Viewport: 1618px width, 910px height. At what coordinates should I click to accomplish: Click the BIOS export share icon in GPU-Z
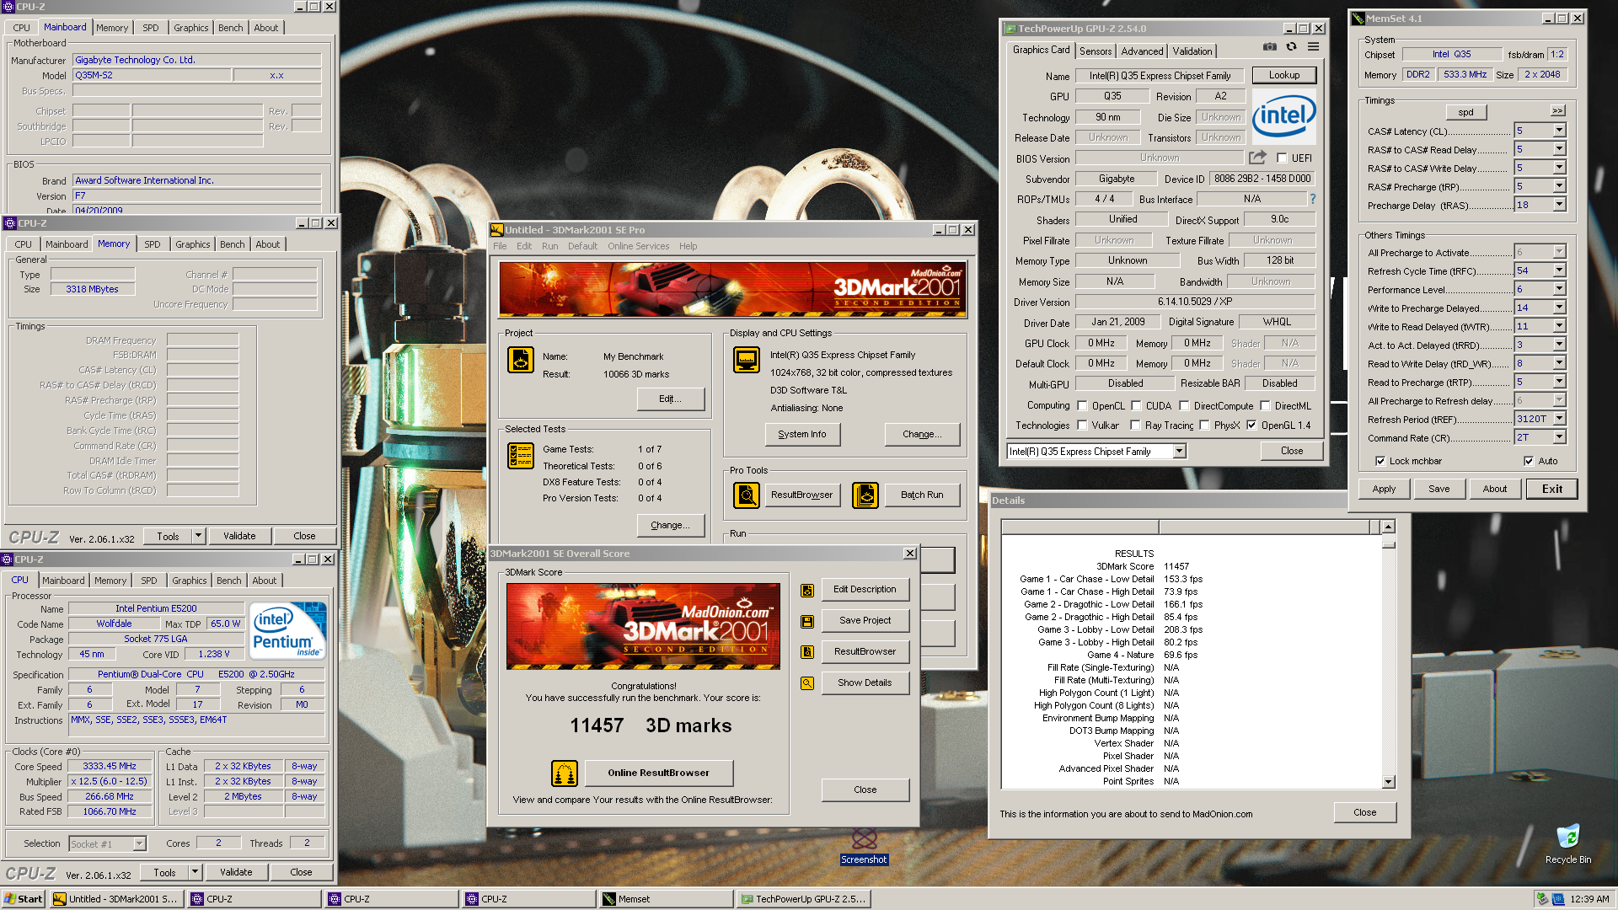1257,158
